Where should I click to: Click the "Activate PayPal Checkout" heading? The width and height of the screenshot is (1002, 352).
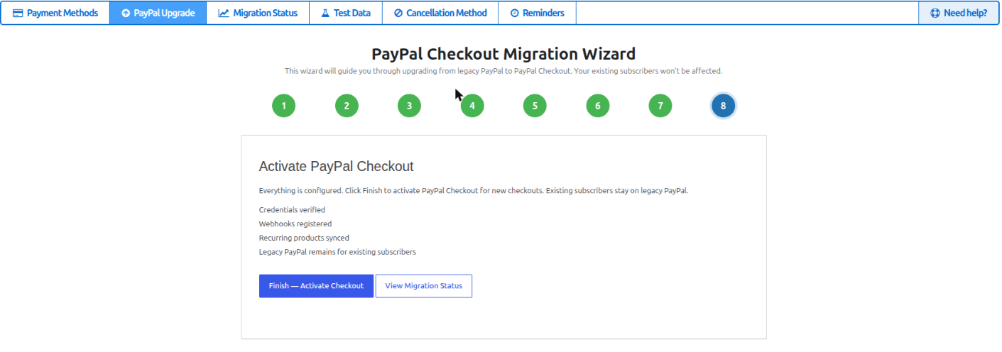336,167
